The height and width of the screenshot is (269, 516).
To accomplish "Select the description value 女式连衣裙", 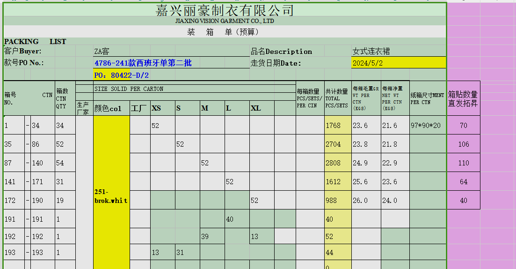I will click(371, 52).
